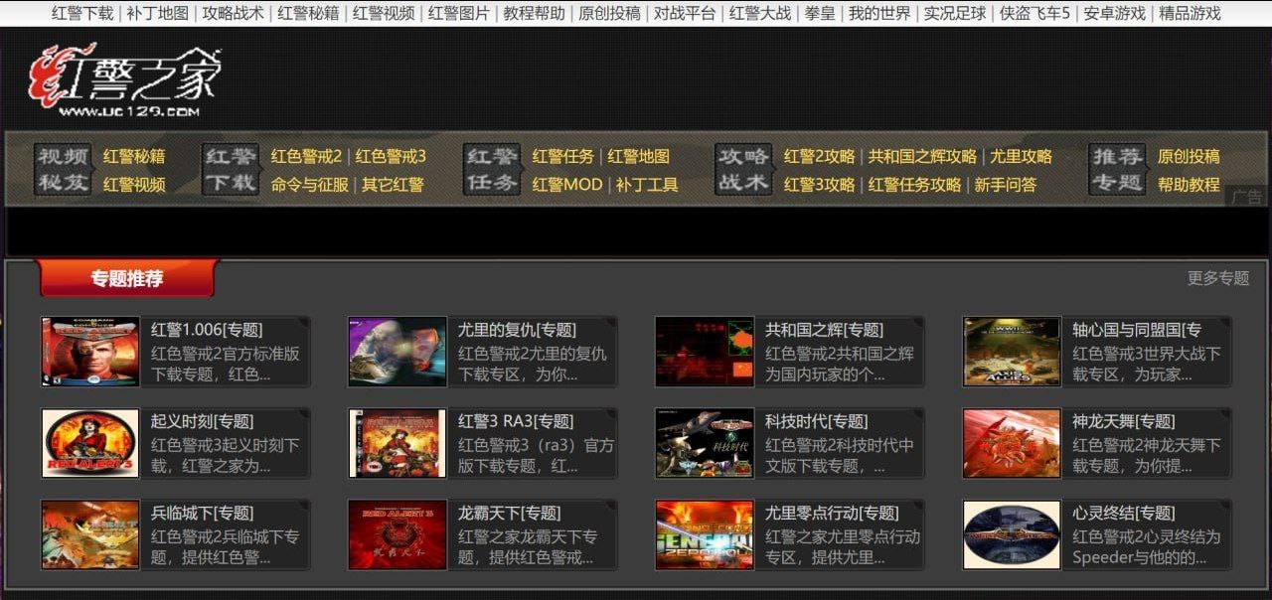
Task: Open the 起义时刻 topic thumbnail
Action: (x=90, y=443)
